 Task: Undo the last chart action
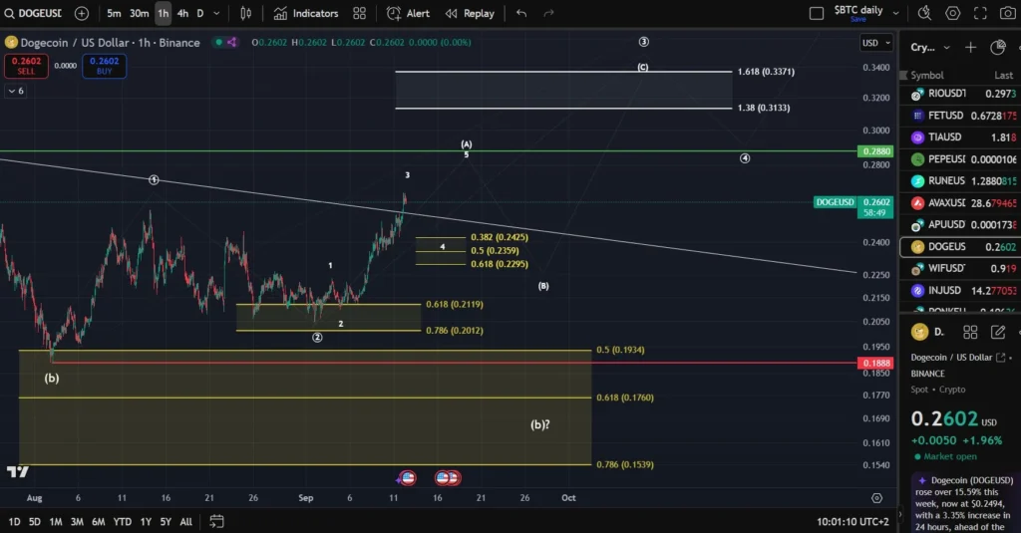pyautogui.click(x=520, y=13)
